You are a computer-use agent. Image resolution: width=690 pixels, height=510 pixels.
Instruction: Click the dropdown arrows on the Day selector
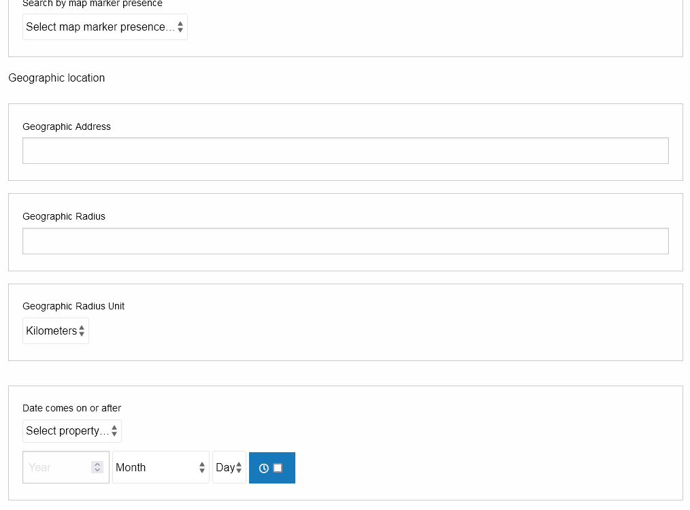coord(240,467)
